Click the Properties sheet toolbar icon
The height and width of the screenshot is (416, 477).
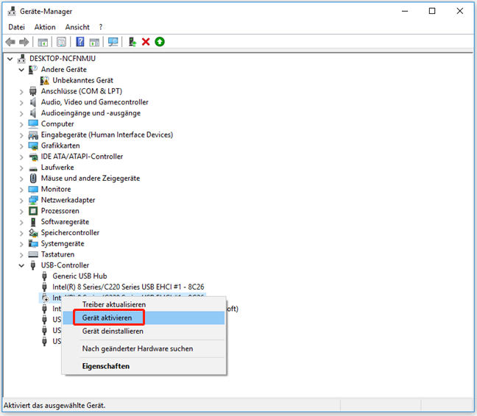61,42
